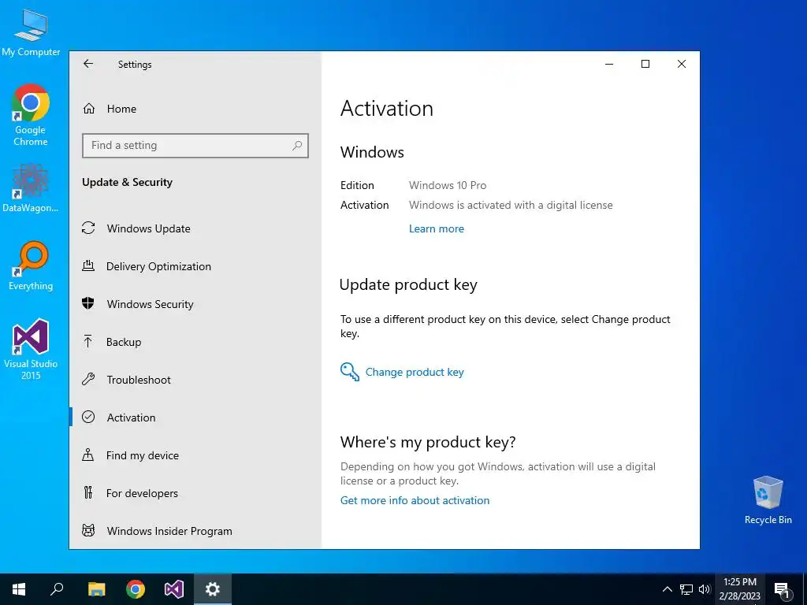The image size is (807, 605).
Task: Click 'Windows is activated with a digital license'
Action: (x=511, y=206)
